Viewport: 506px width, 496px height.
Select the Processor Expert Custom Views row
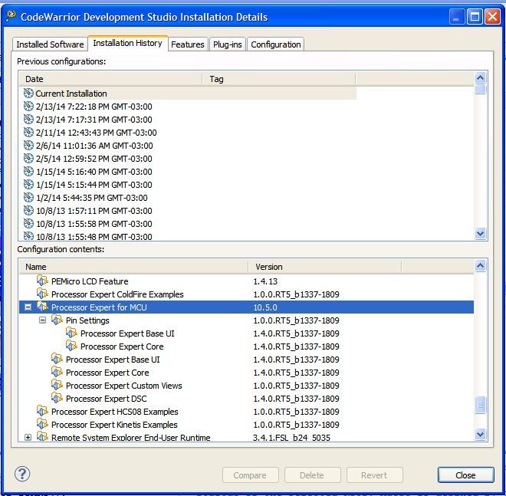click(x=247, y=386)
